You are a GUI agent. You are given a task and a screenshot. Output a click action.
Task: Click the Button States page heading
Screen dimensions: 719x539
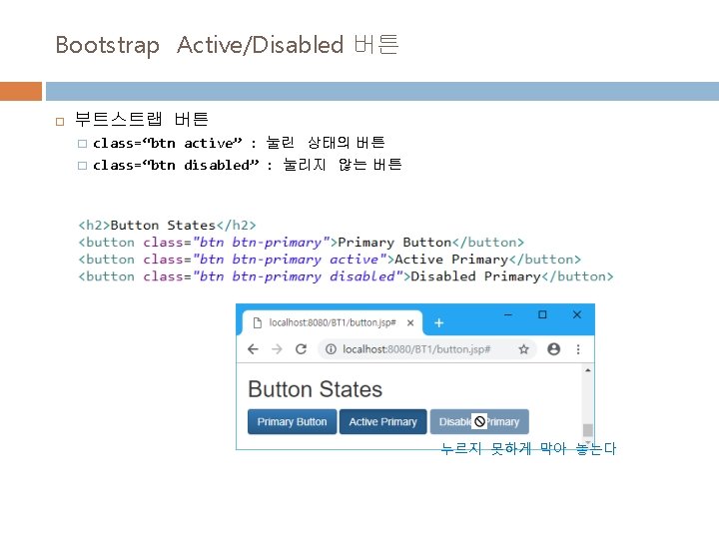point(315,389)
